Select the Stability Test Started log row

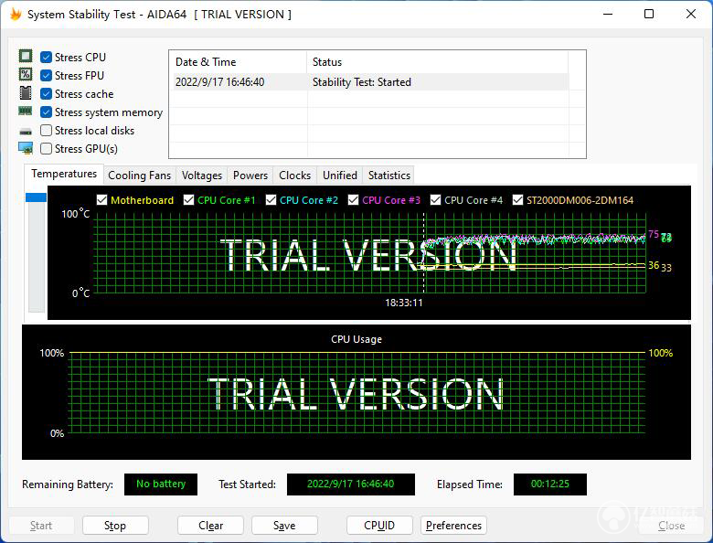click(x=370, y=82)
